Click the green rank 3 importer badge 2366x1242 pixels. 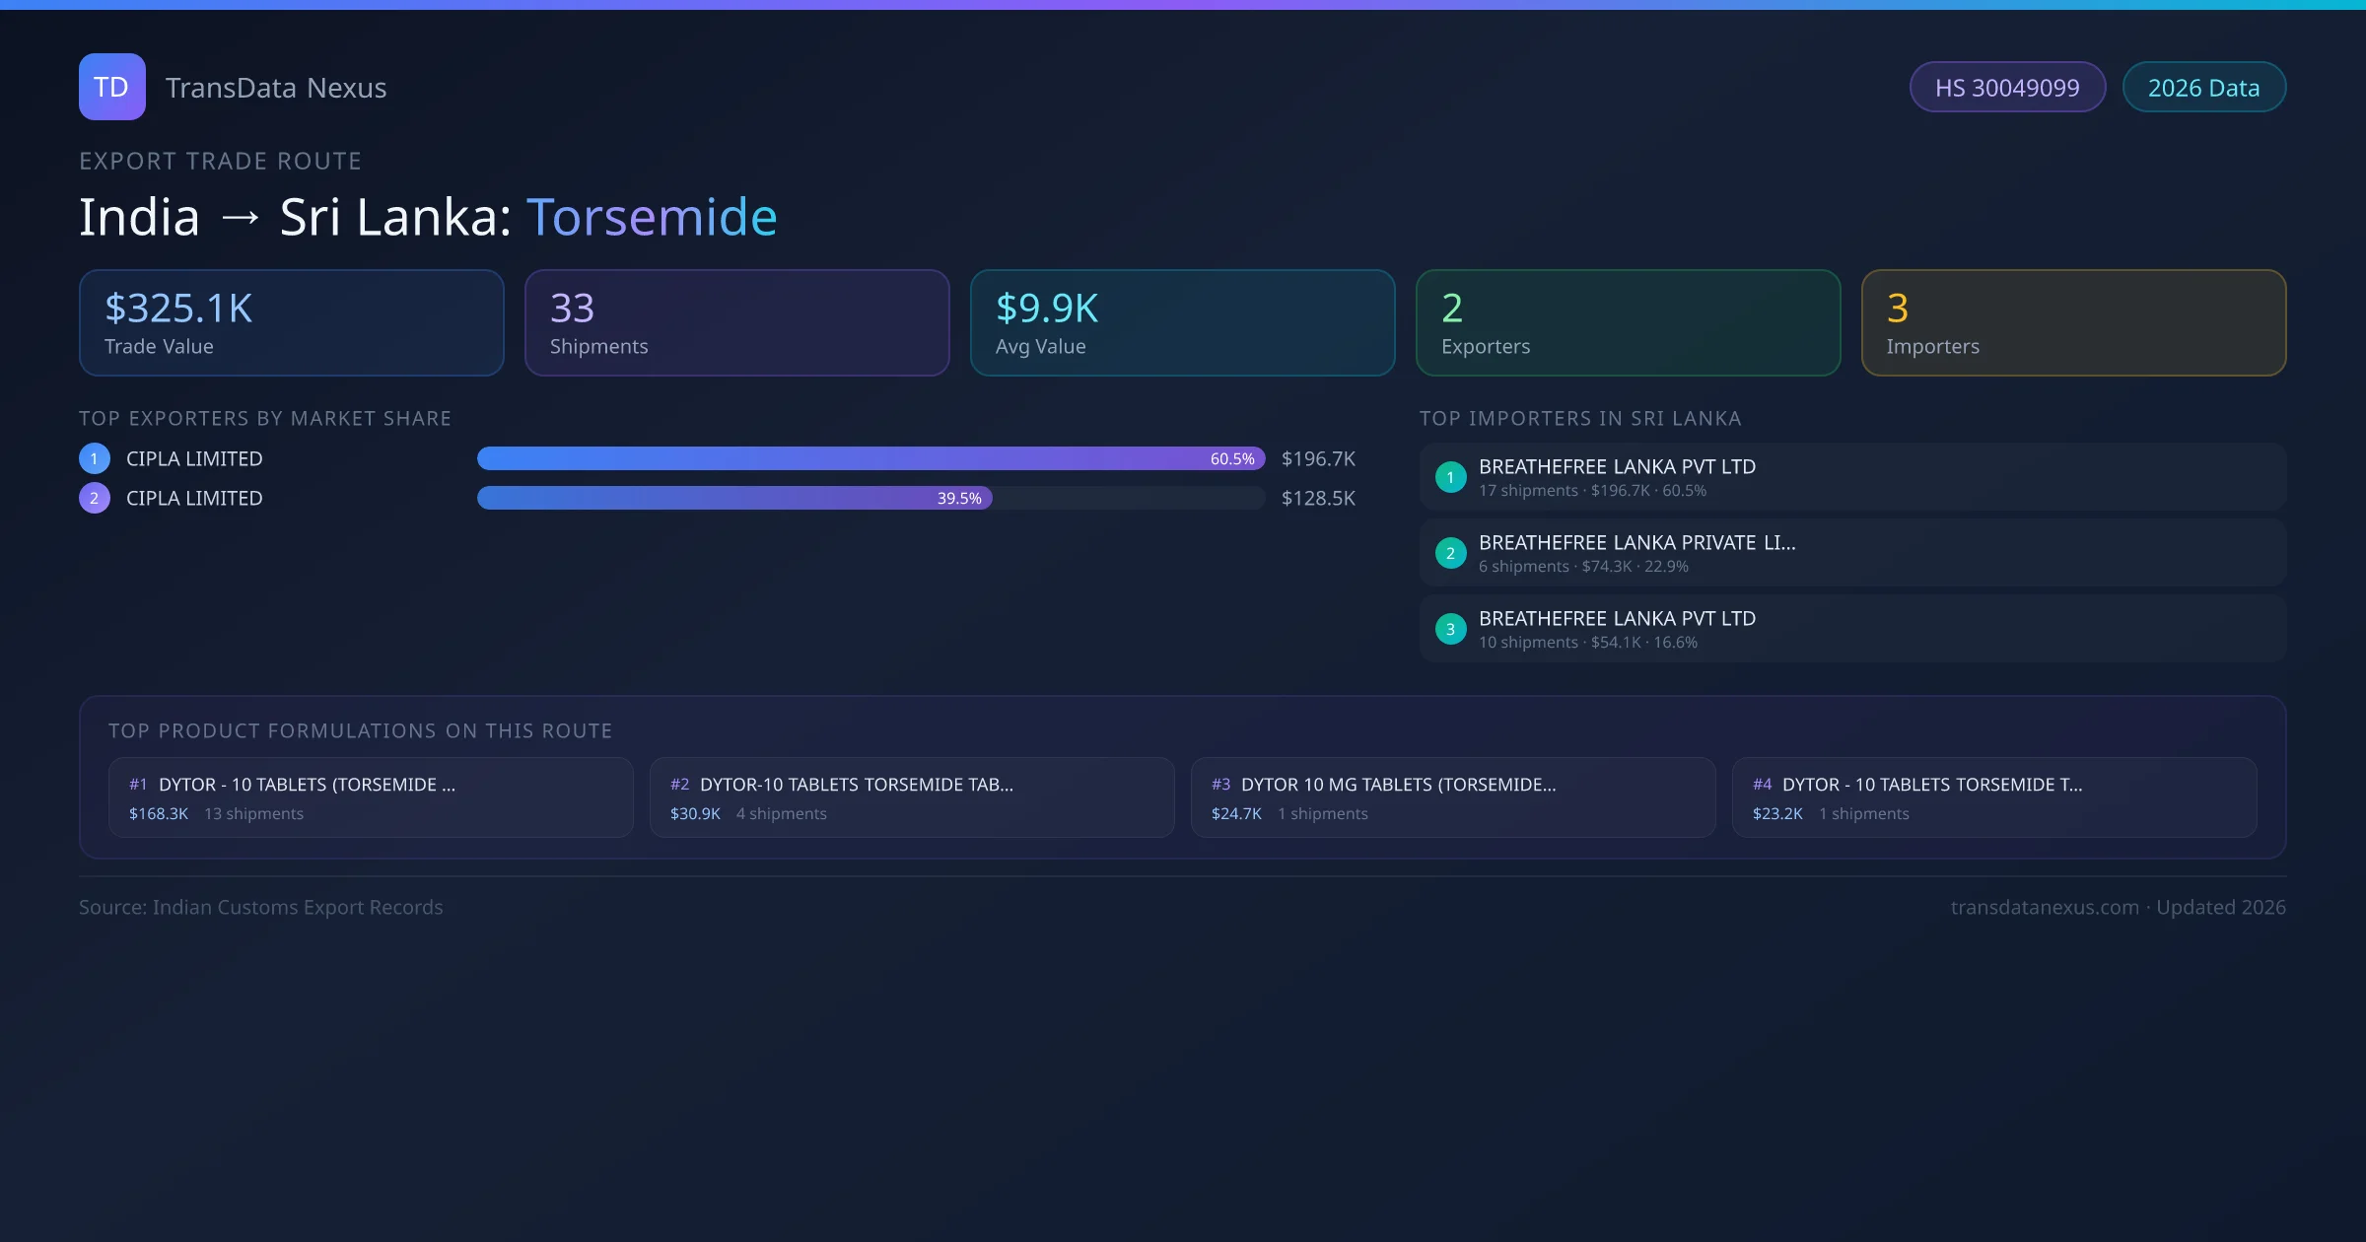coord(1450,629)
